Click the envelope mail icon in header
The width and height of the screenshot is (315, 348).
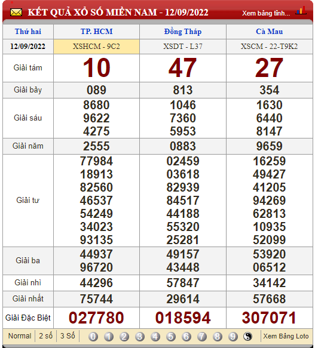point(16,13)
